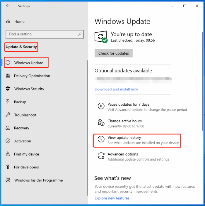Open Troubleshoot settings page
The height and width of the screenshot is (206, 205).
pos(25,115)
